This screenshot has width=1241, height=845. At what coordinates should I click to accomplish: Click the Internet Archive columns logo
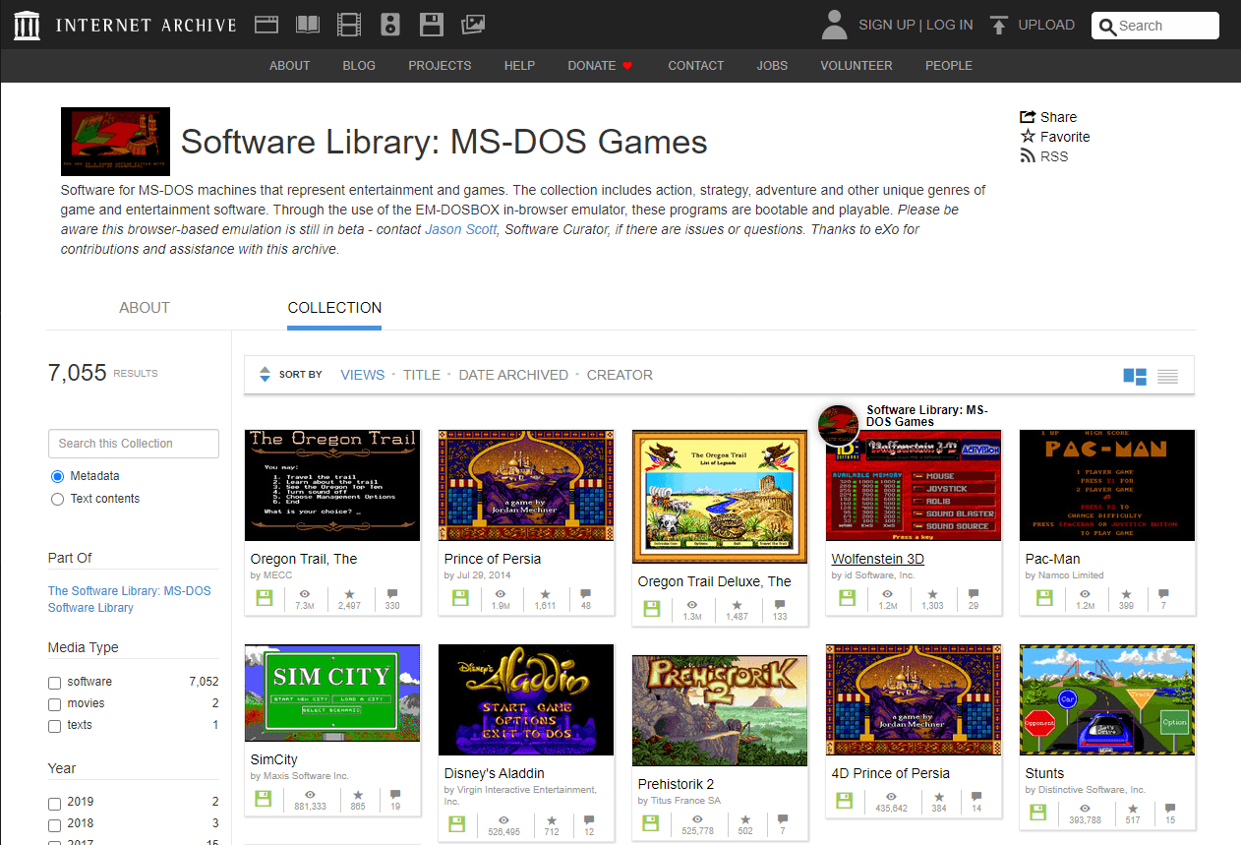[27, 24]
